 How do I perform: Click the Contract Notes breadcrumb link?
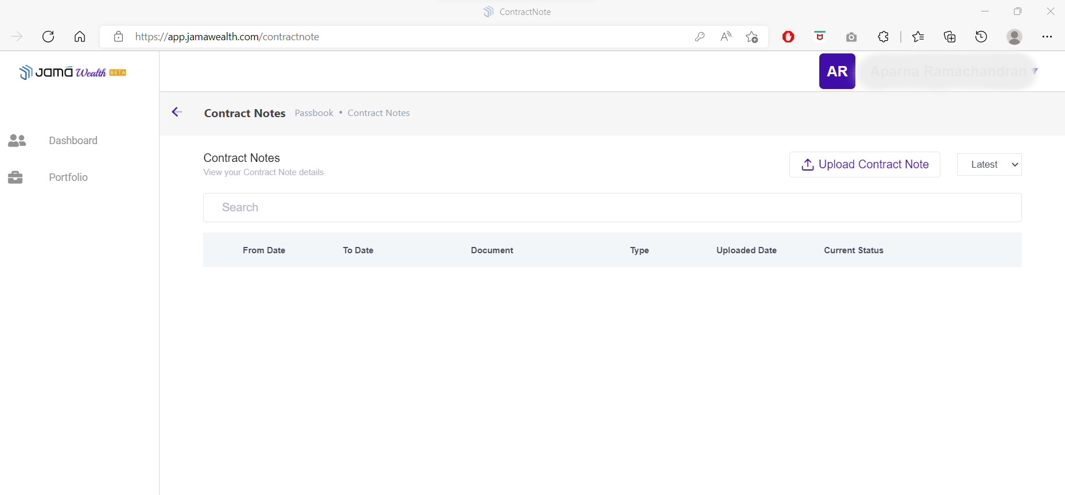click(379, 113)
